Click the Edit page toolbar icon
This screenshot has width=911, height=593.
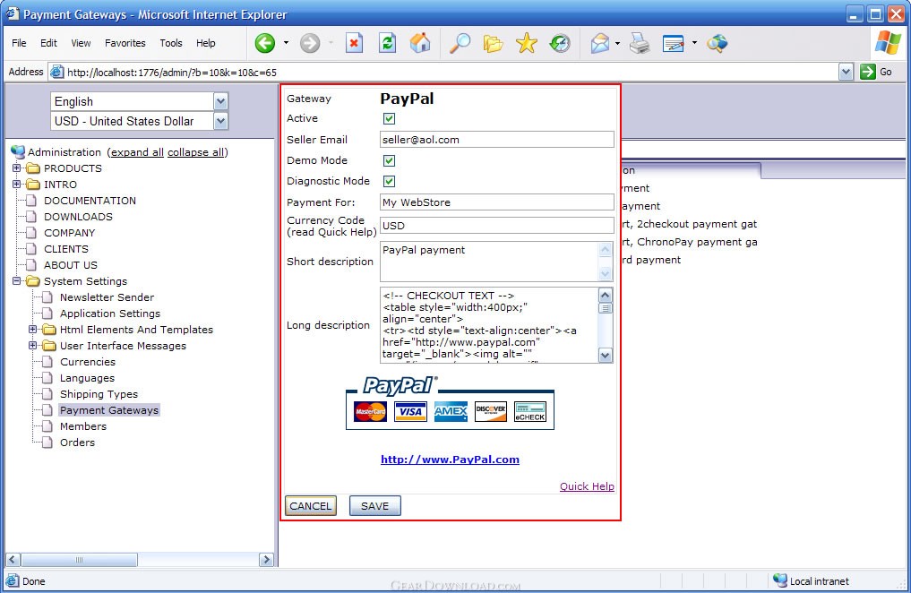point(674,44)
